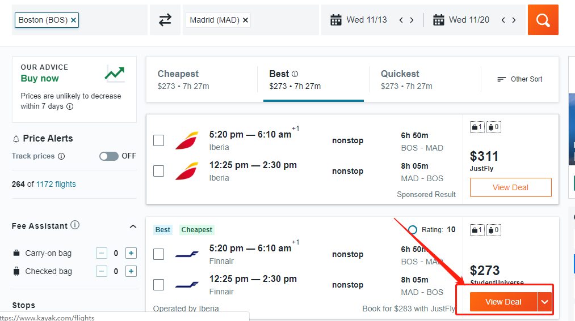The width and height of the screenshot is (575, 321).
Task: Open return date calendar Wed 11/20
Action: (461, 20)
